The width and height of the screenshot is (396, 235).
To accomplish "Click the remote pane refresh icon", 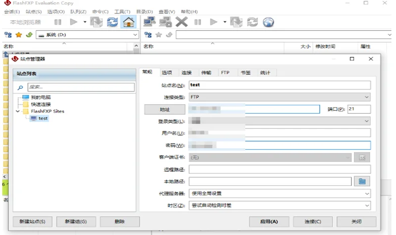I will [252, 22].
